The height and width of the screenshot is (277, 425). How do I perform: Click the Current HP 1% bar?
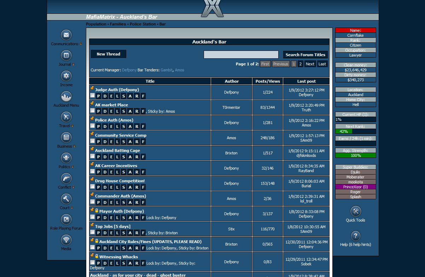pos(356,119)
